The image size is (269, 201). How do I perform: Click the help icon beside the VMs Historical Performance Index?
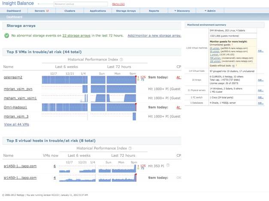click(121, 60)
